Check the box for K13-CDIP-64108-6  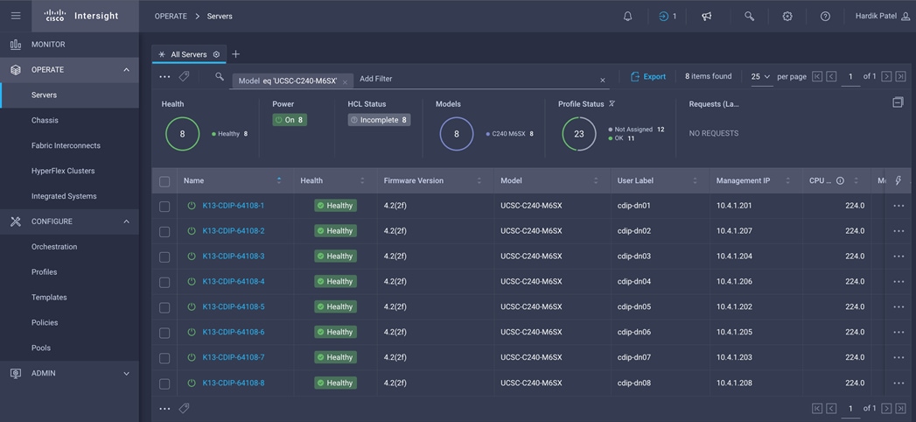[x=164, y=333]
